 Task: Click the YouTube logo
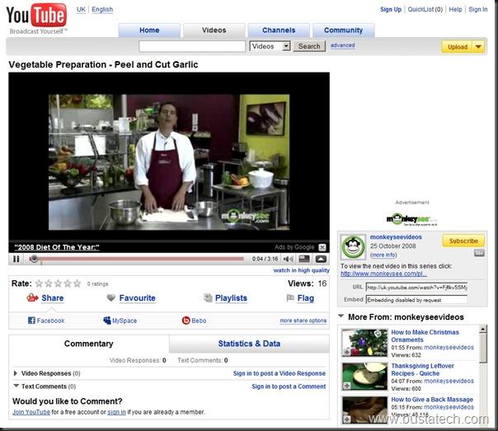pyautogui.click(x=36, y=18)
